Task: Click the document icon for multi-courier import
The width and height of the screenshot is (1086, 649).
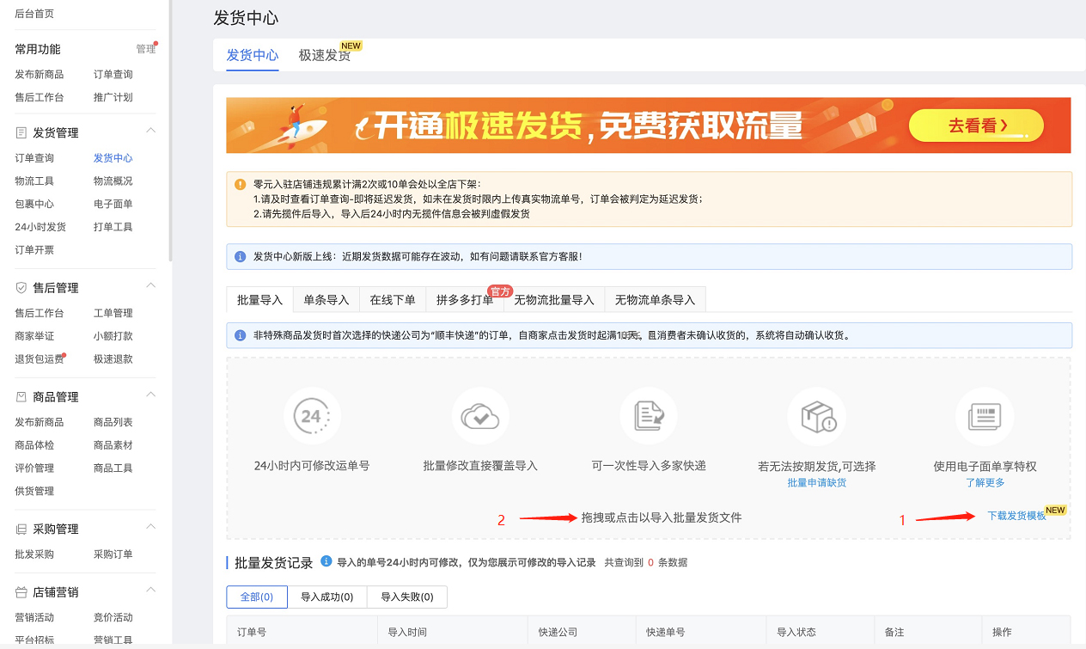Action: point(649,415)
